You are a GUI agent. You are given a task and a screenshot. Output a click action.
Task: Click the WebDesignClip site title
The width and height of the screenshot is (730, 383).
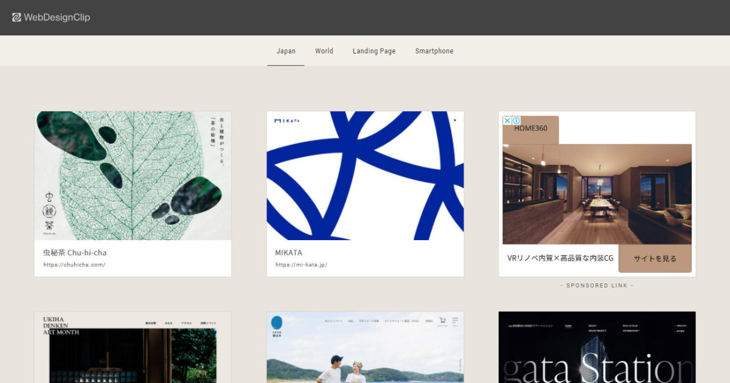[x=57, y=18]
